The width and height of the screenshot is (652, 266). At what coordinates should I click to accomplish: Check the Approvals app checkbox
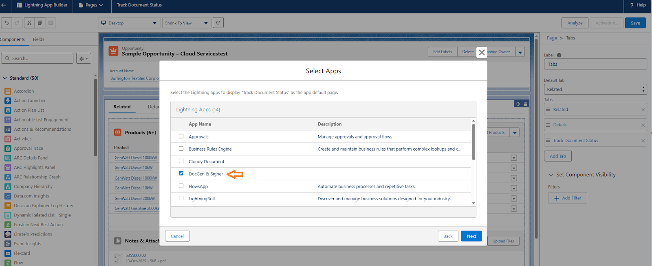[181, 136]
